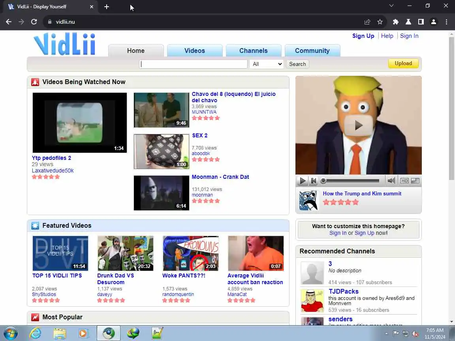The width and height of the screenshot is (455, 341).
Task: Click the yellow Upload button
Action: tap(403, 63)
